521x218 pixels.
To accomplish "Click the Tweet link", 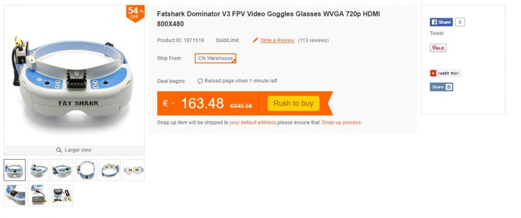I will 437,33.
